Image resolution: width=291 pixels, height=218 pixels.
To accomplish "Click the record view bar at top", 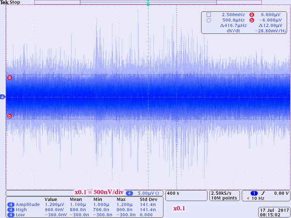I will coord(148,2).
